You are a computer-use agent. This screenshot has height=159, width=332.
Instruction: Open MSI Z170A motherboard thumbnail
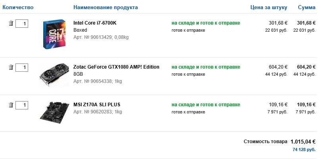(54, 111)
